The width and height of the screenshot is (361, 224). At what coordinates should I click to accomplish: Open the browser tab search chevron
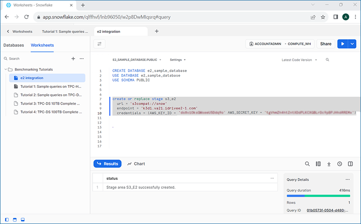313,5
